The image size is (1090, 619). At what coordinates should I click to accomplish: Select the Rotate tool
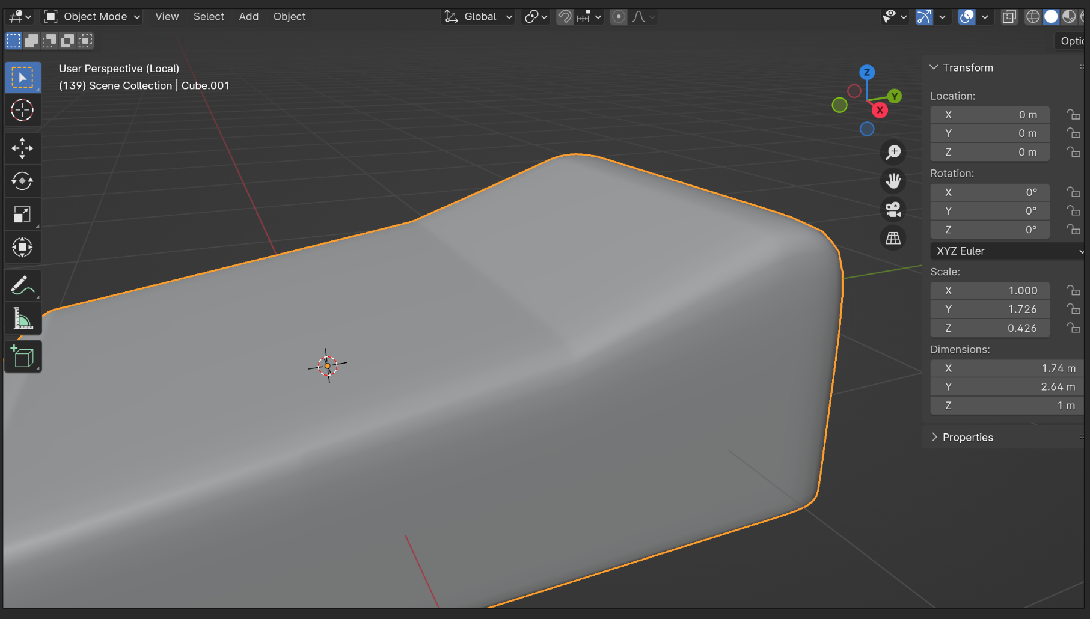(23, 181)
